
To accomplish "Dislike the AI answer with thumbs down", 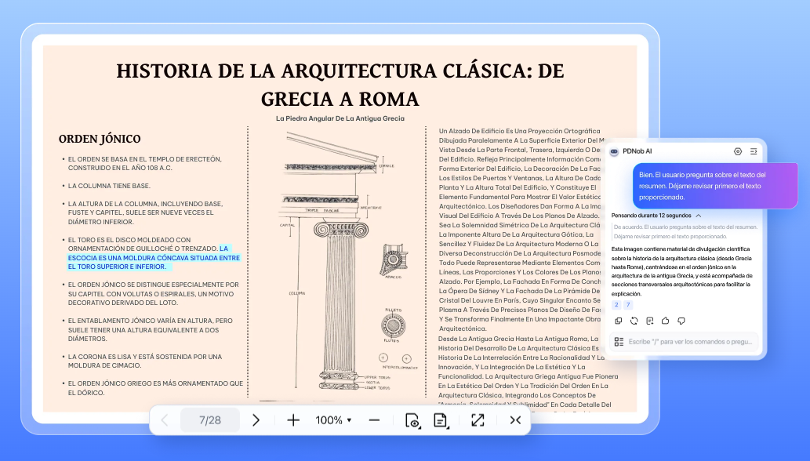I will coord(682,321).
